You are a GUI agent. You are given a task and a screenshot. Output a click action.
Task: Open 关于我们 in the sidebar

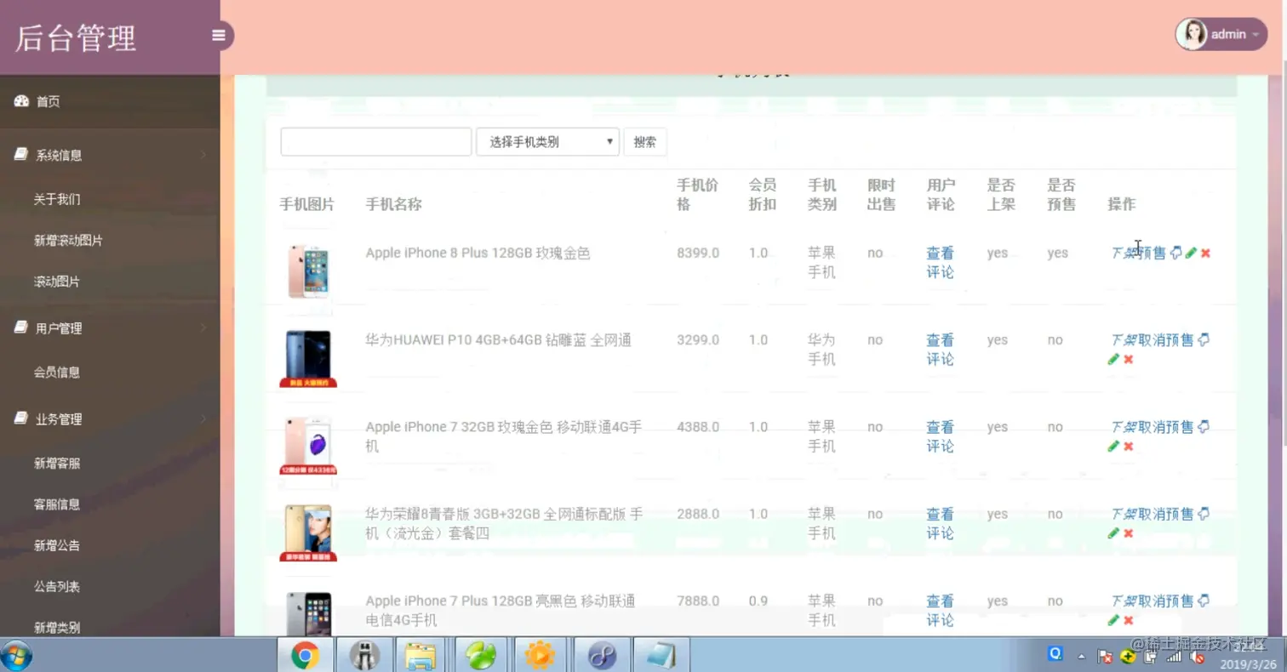point(57,199)
